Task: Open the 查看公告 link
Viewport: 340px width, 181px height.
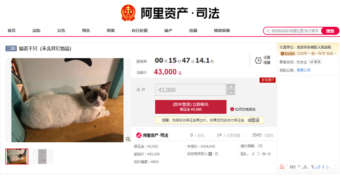Action: click(x=303, y=70)
